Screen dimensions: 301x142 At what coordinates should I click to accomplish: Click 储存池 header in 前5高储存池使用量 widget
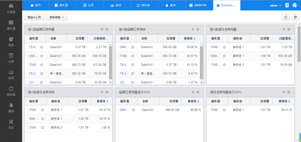[239, 38]
